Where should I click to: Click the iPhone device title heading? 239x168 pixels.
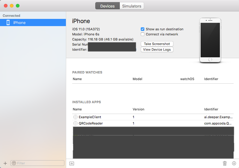[81, 21]
